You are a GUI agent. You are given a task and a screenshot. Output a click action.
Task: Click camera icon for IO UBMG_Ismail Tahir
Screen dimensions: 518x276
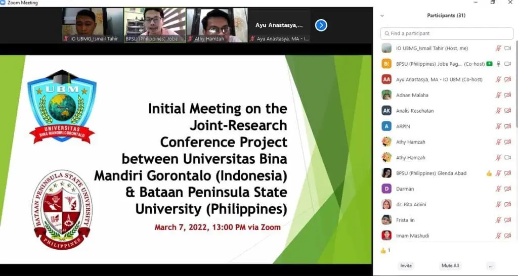[507, 48]
